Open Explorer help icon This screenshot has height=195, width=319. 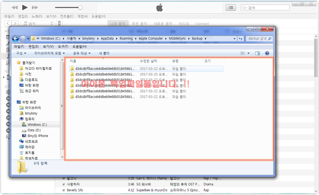[267, 53]
